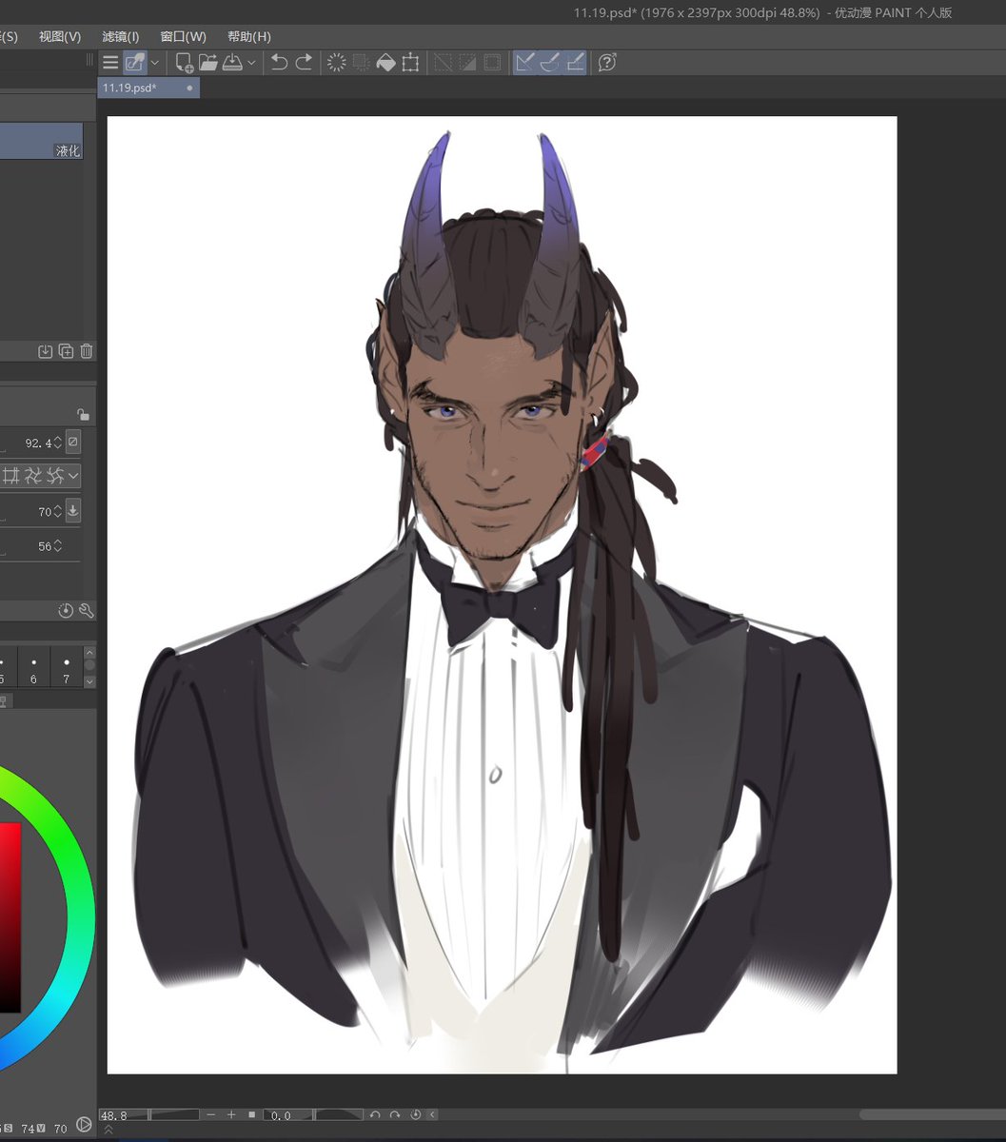Click the sub tool import icon
The width and height of the screenshot is (1006, 1142).
point(45,351)
